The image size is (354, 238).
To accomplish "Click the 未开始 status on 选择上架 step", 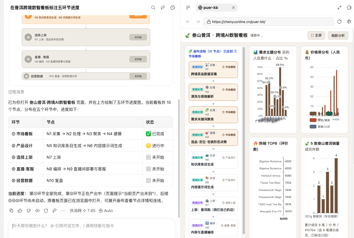I will click(x=138, y=37).
